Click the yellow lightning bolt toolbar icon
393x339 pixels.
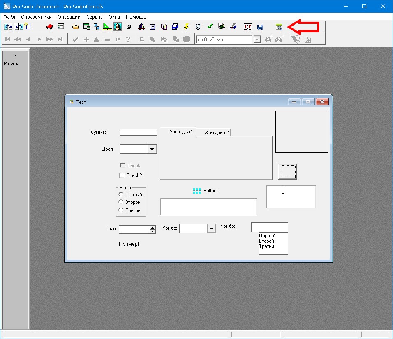click(186, 27)
